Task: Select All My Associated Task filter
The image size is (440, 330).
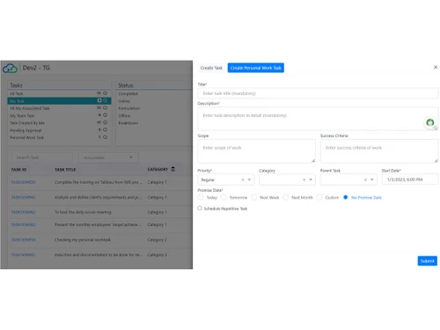Action: point(59,108)
